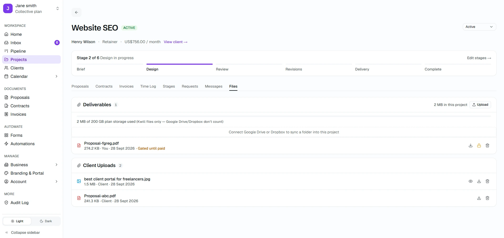Click the Proposal-fgreg.pdf file name
The width and height of the screenshot is (504, 238).
(x=101, y=143)
